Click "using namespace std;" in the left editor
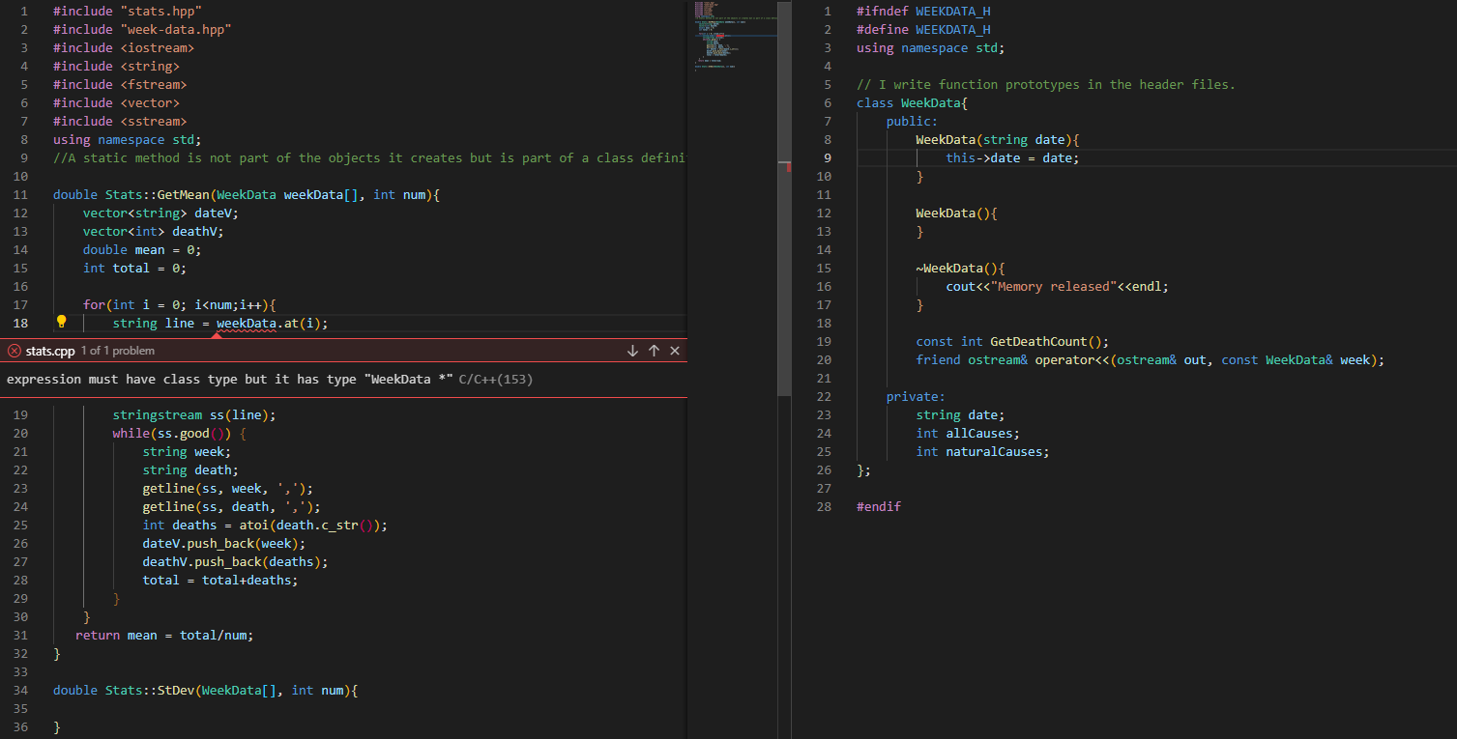 (x=128, y=140)
